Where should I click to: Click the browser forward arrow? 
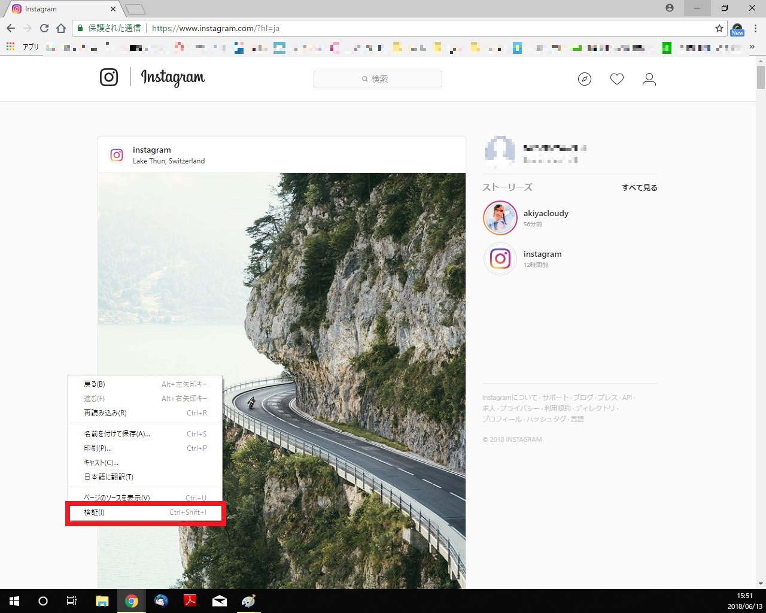[x=28, y=28]
